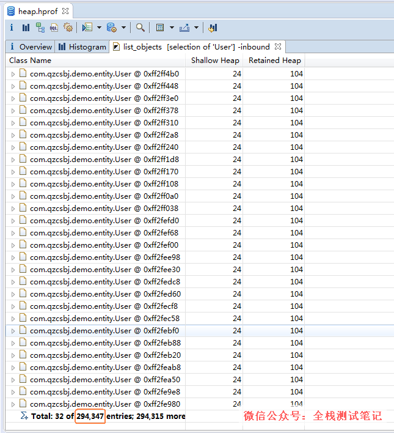Expand the User @ 0xff2ff378 row
This screenshot has height=433, width=394.
pos(13,111)
